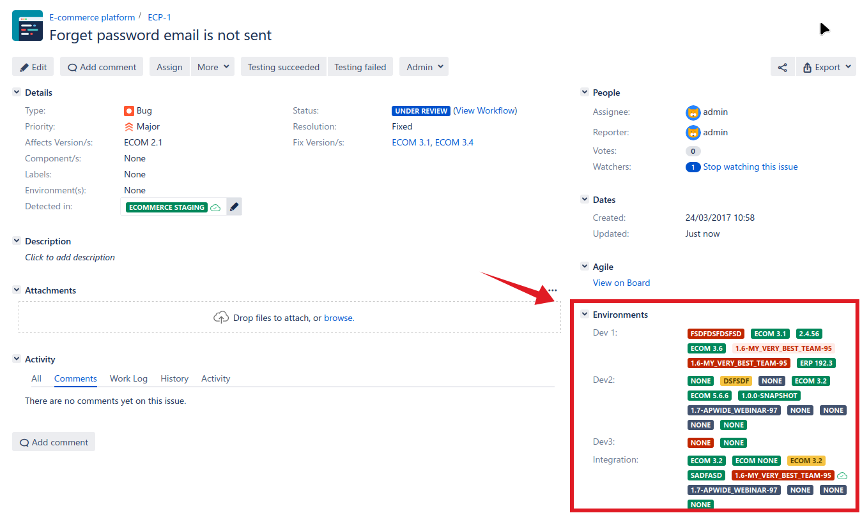862x513 pixels.
Task: Click the Testing succeeded button
Action: 283,67
